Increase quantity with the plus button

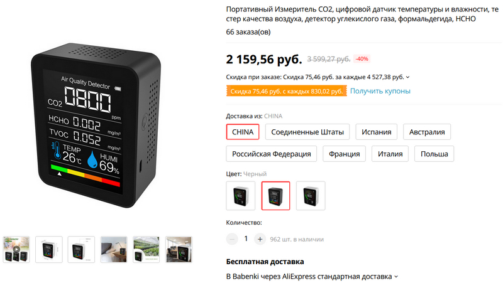click(x=260, y=239)
